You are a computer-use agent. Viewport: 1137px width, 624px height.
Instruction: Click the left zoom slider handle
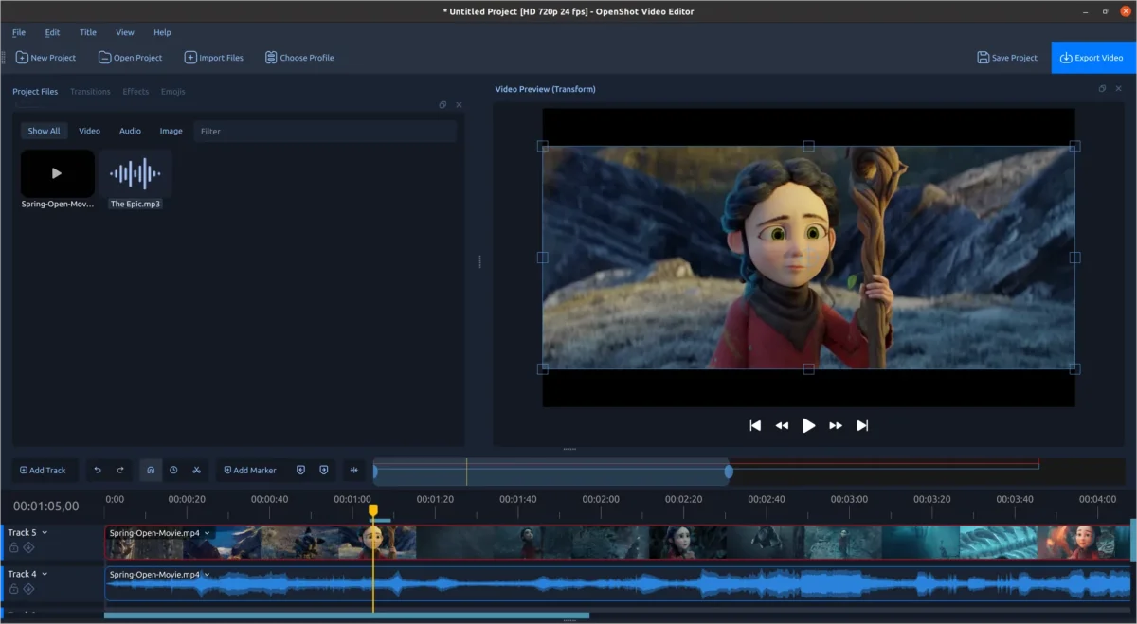coord(375,471)
